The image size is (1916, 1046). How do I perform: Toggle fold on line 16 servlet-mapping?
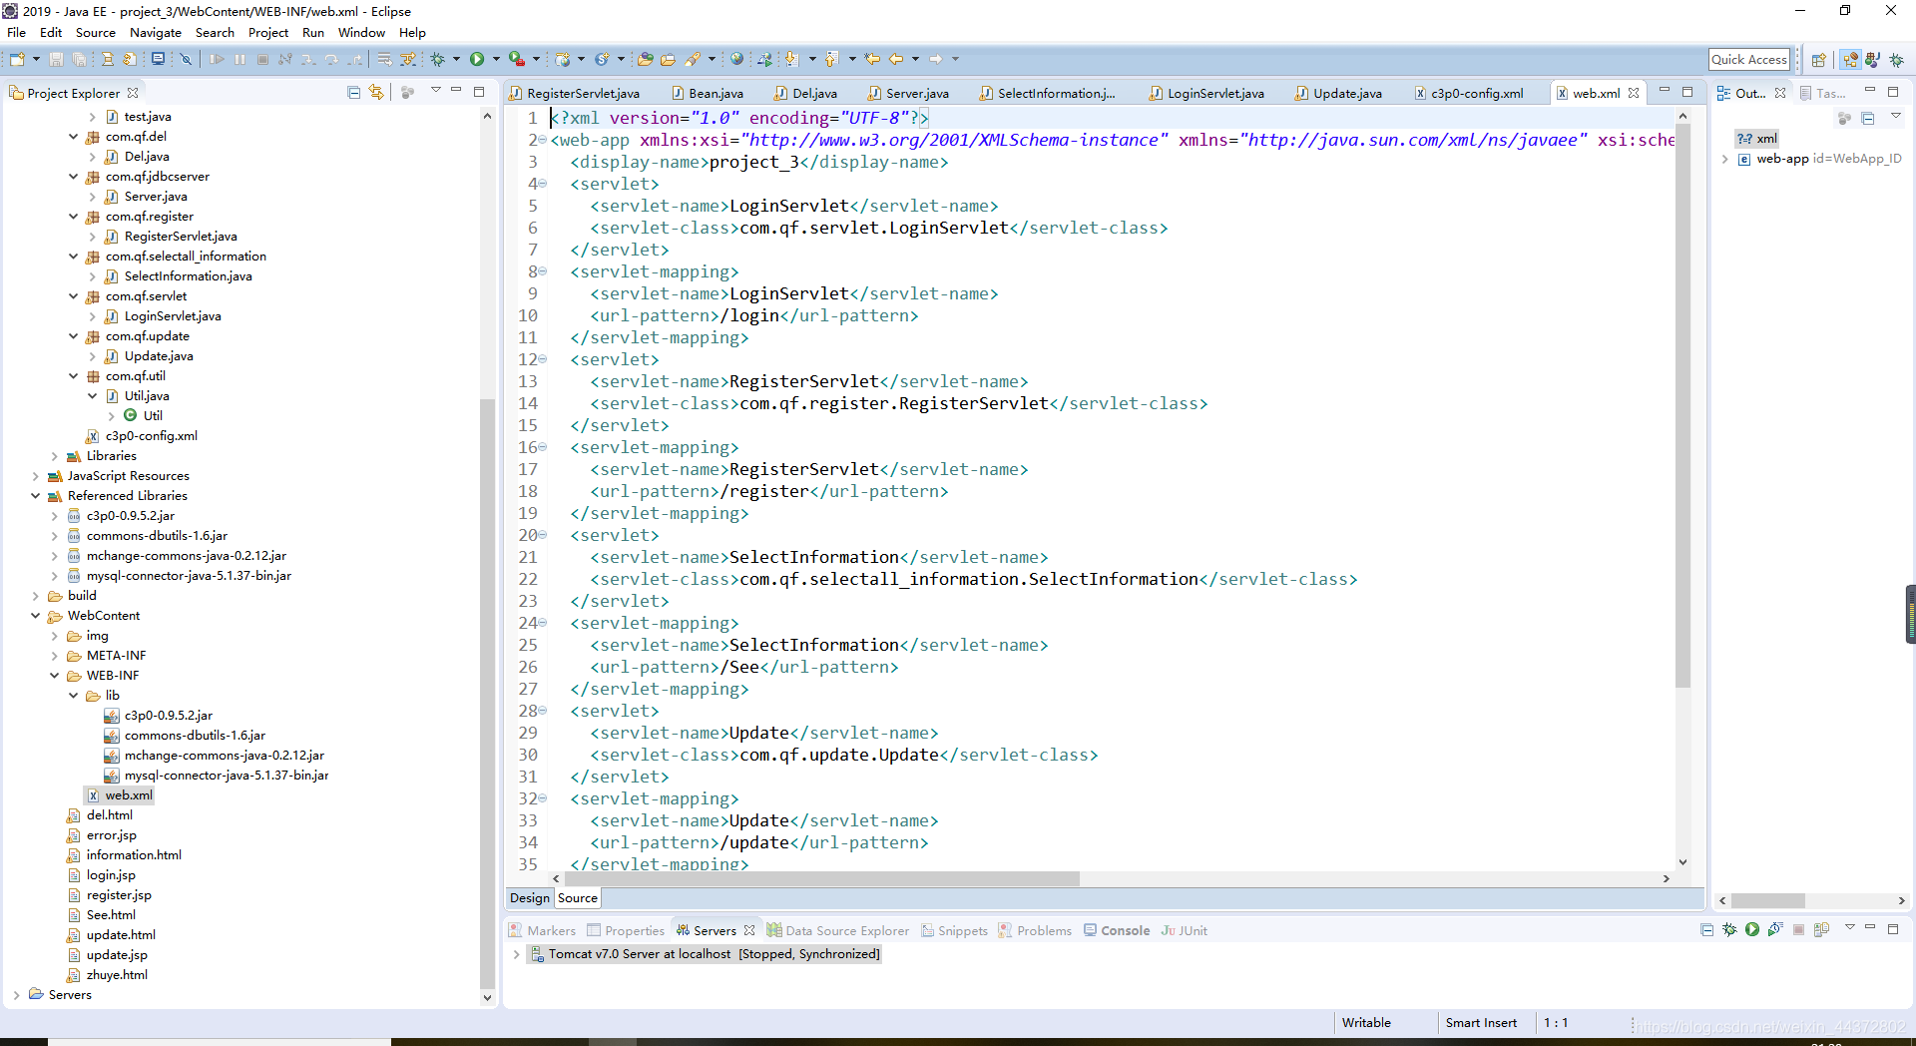543,447
